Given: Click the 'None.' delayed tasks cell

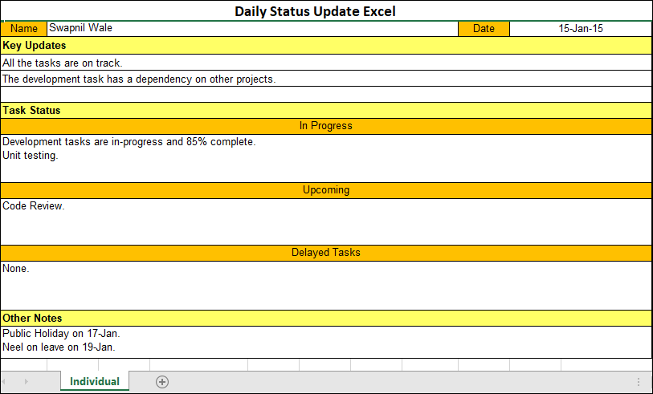Looking at the screenshot, I should [326, 286].
